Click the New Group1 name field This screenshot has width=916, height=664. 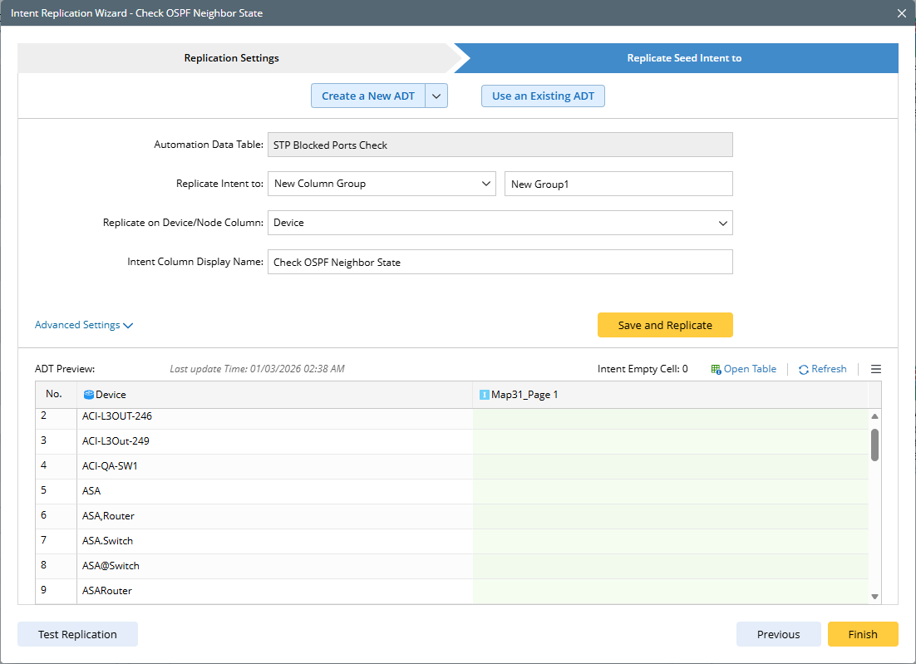618,184
